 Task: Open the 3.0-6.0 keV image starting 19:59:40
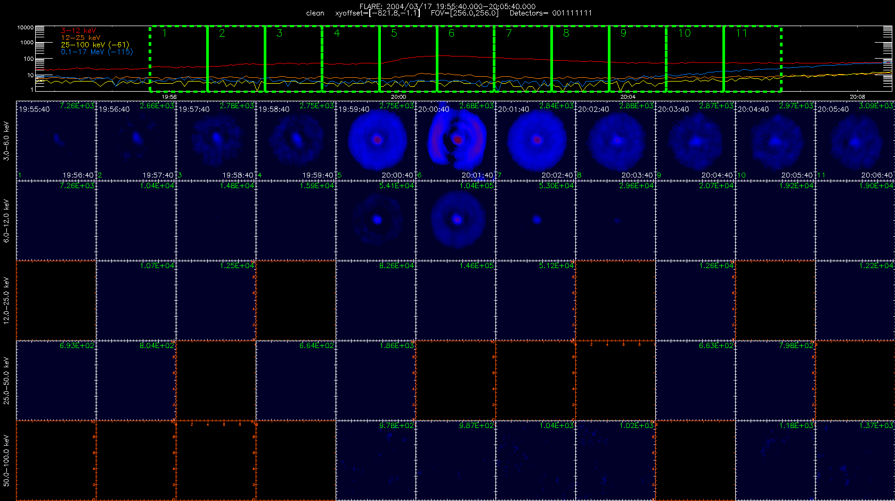point(376,140)
